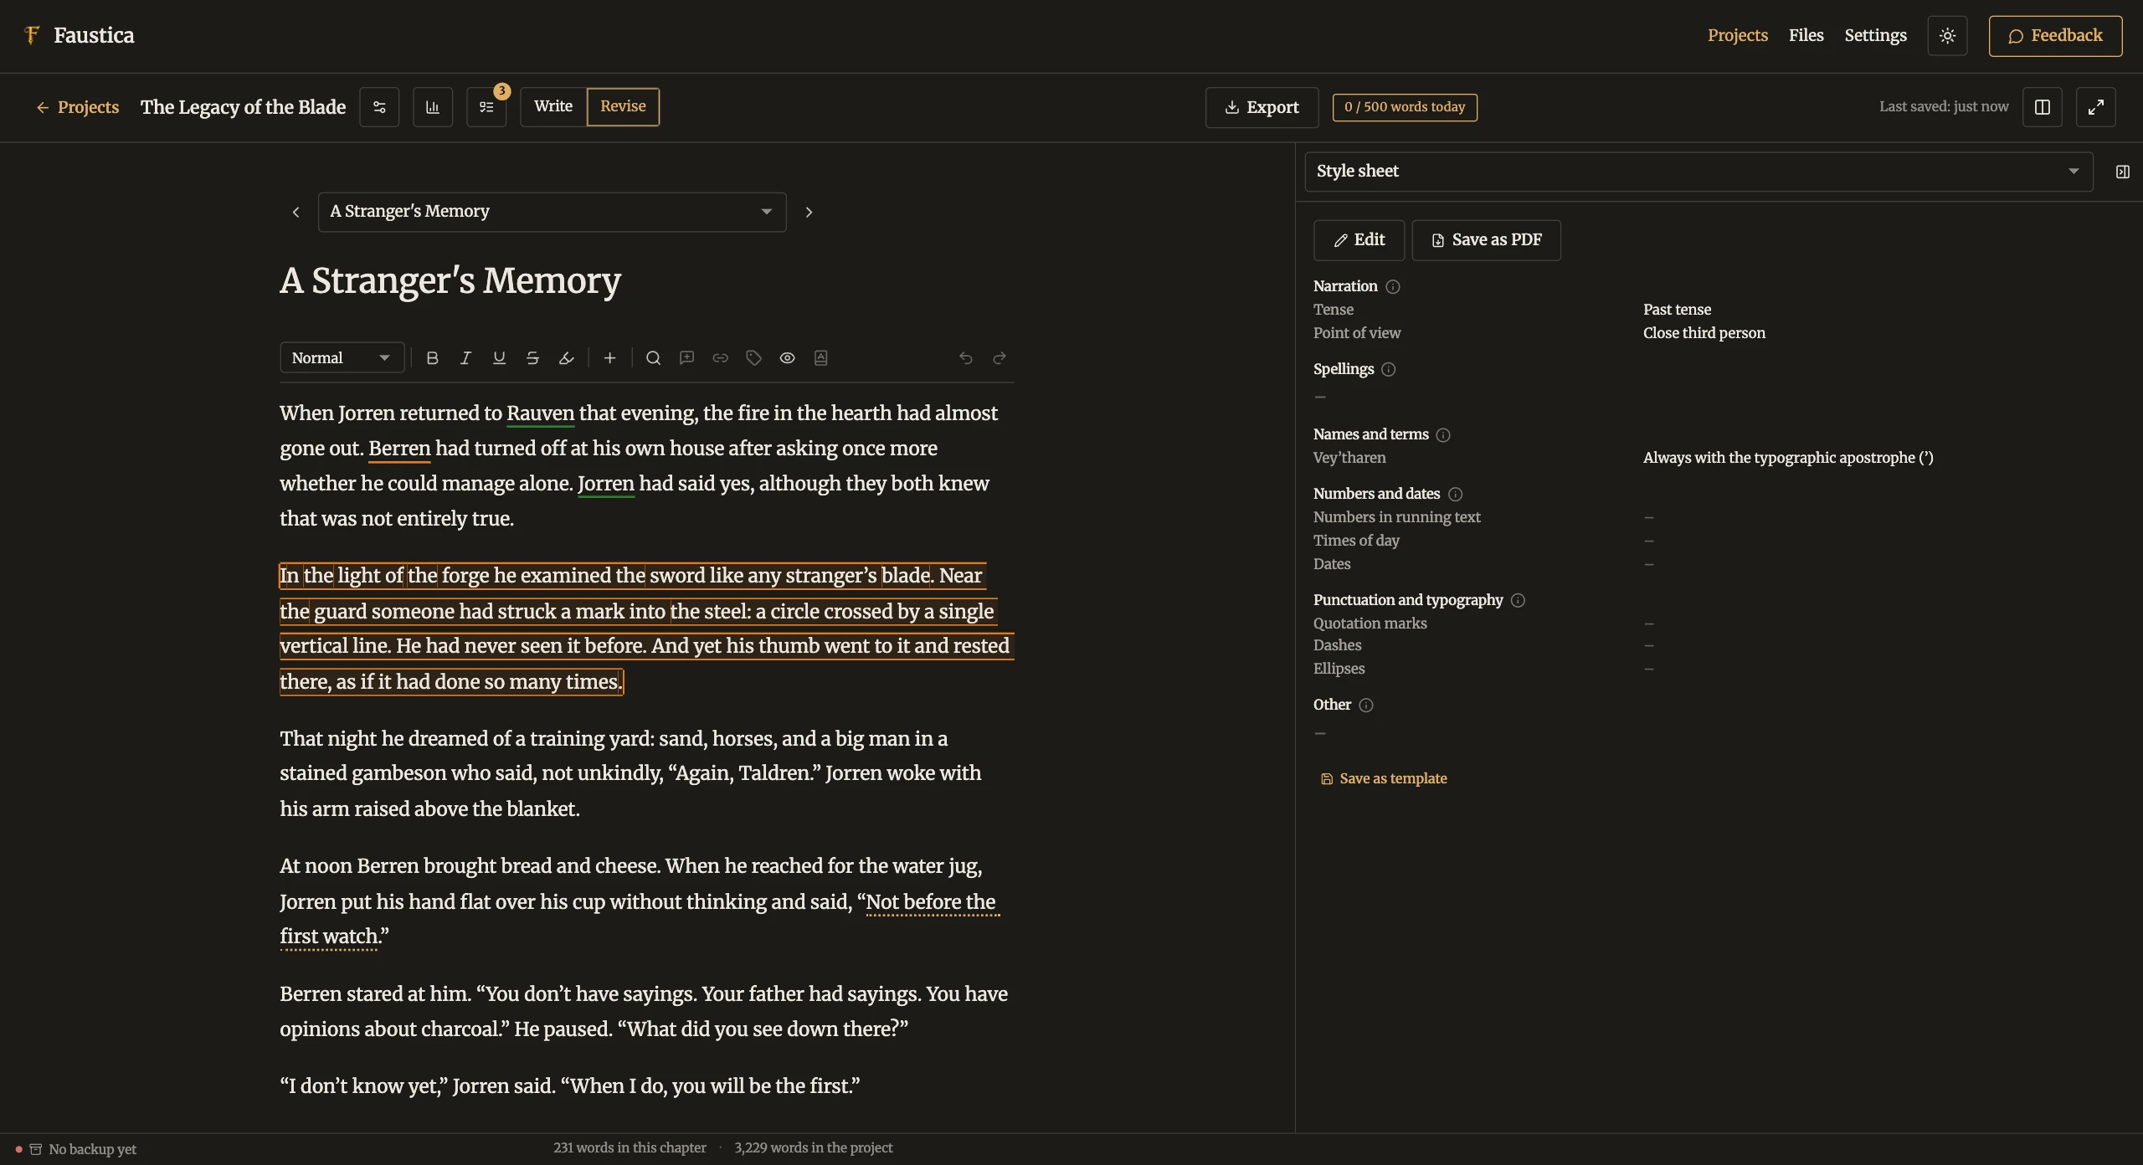Viewport: 2143px width, 1165px height.
Task: Apply strikethrough formatting
Action: coord(532,358)
